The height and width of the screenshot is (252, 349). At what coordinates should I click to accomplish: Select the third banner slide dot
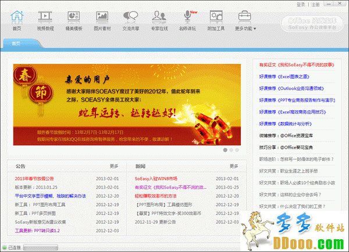pyautogui.click(x=237, y=150)
